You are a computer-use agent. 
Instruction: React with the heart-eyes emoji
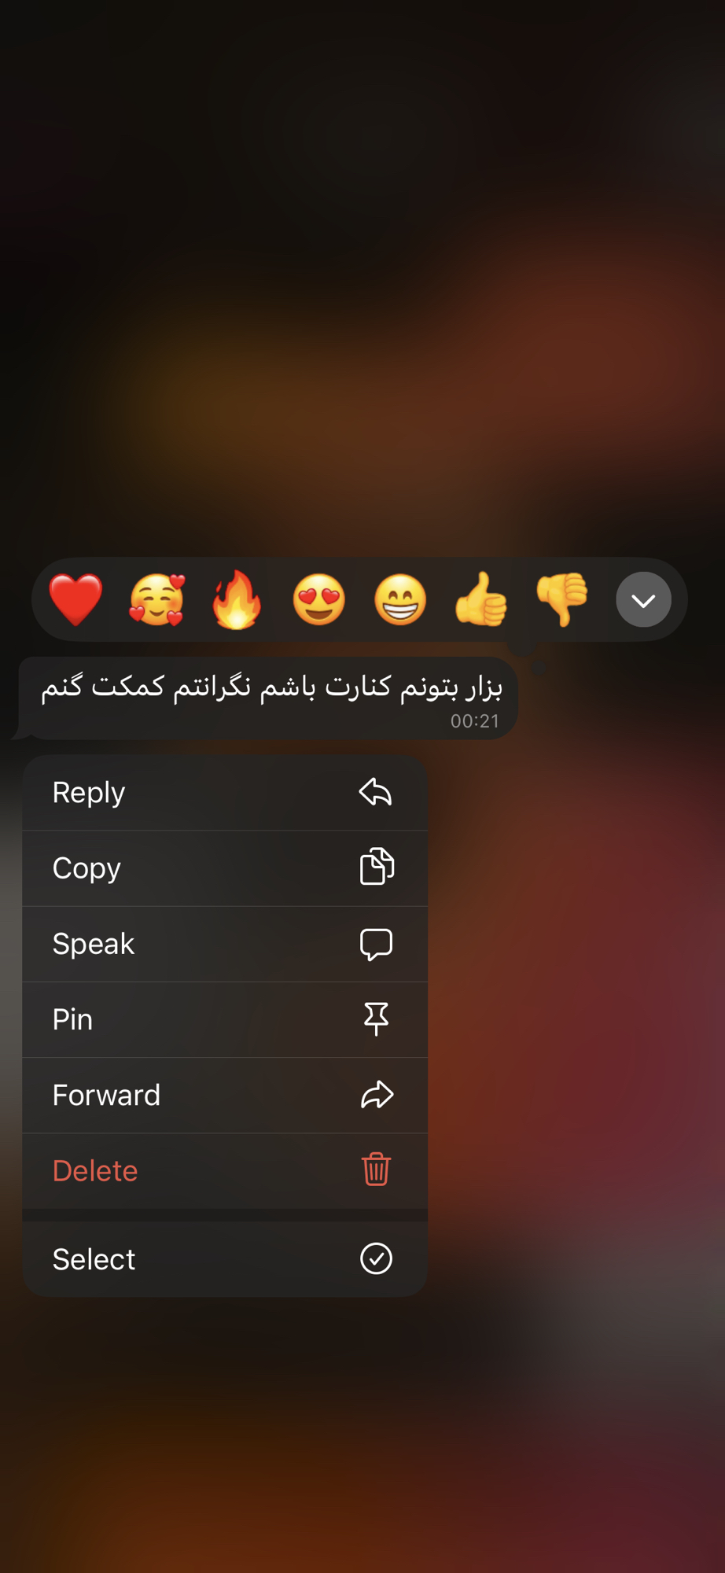318,600
